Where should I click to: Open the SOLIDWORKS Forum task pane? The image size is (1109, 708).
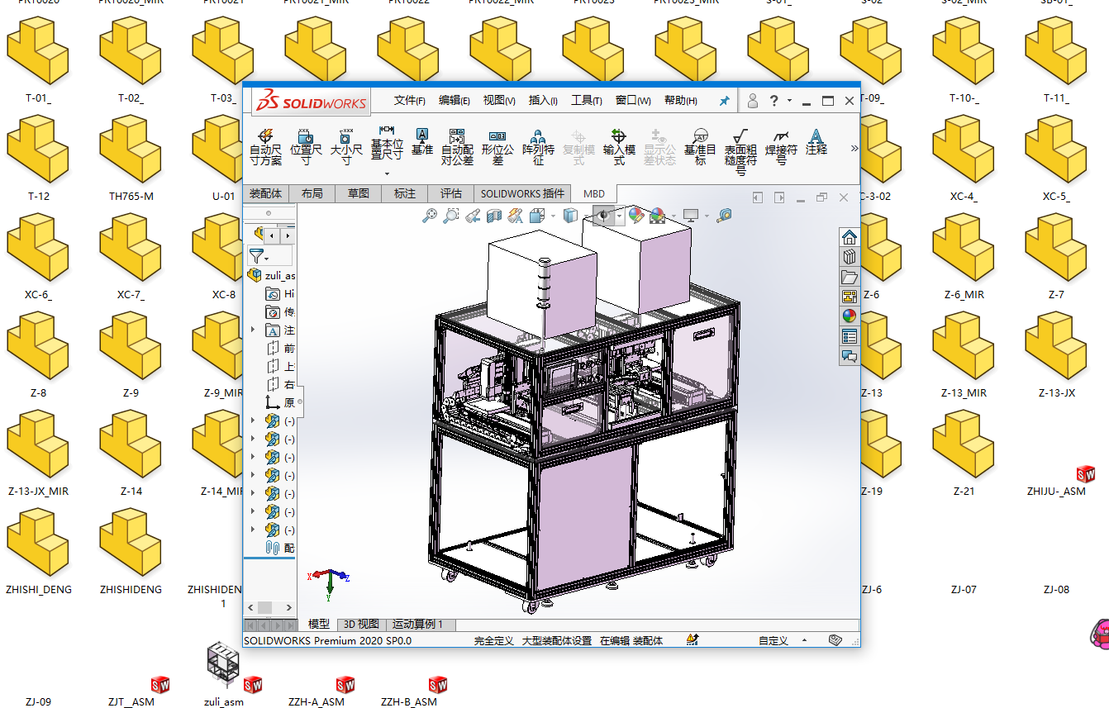click(850, 356)
